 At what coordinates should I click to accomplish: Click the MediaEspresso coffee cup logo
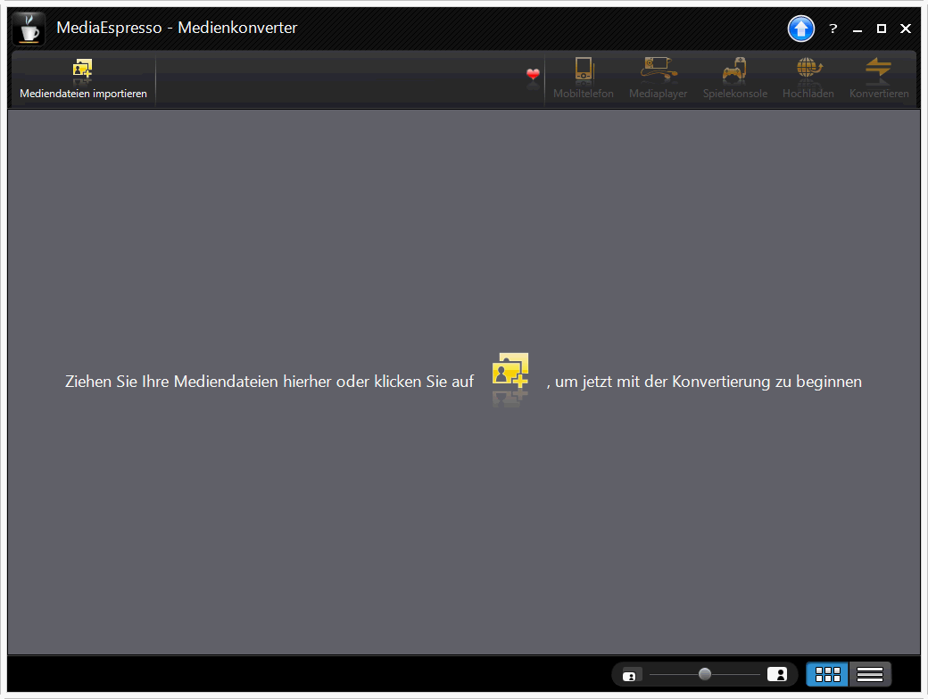pos(29,29)
